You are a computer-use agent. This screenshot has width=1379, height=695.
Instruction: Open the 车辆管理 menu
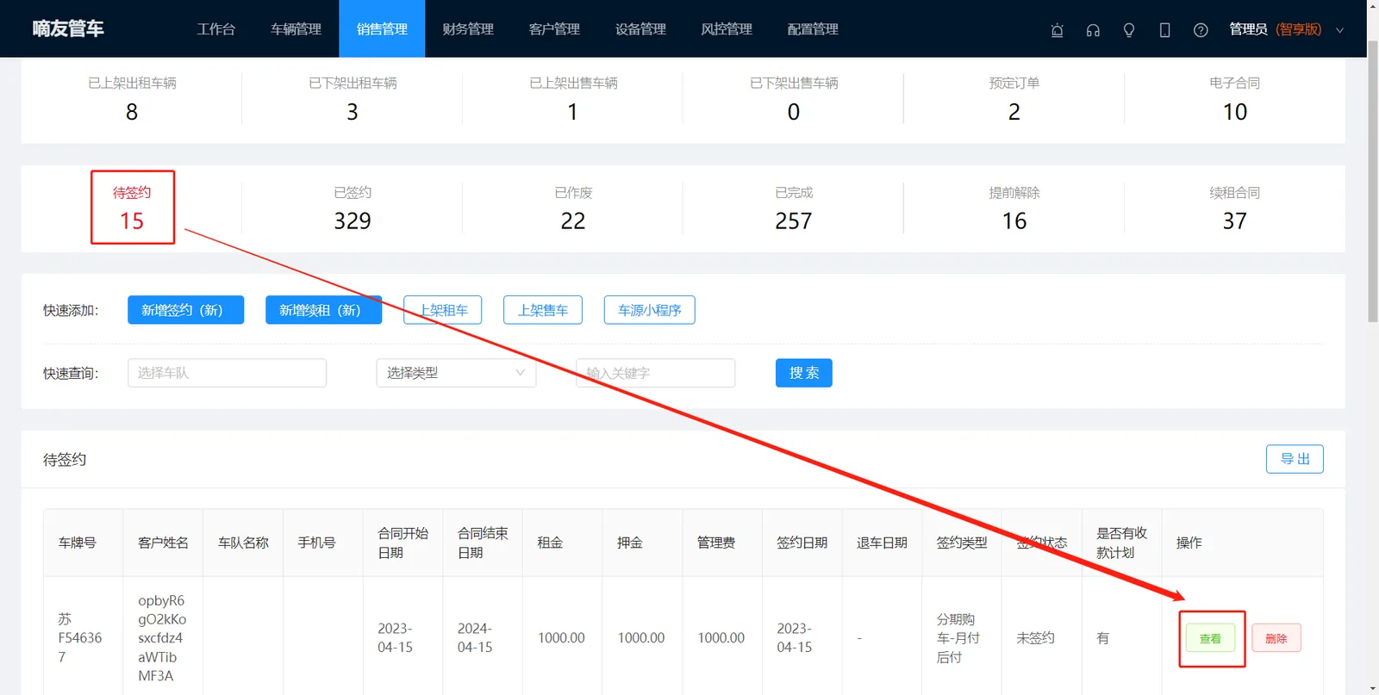pos(296,28)
